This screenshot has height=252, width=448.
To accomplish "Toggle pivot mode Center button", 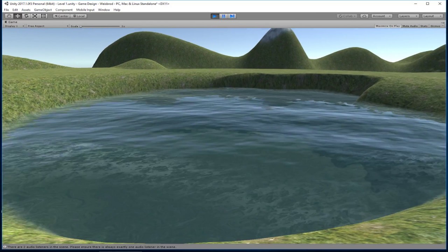I will click(61, 16).
